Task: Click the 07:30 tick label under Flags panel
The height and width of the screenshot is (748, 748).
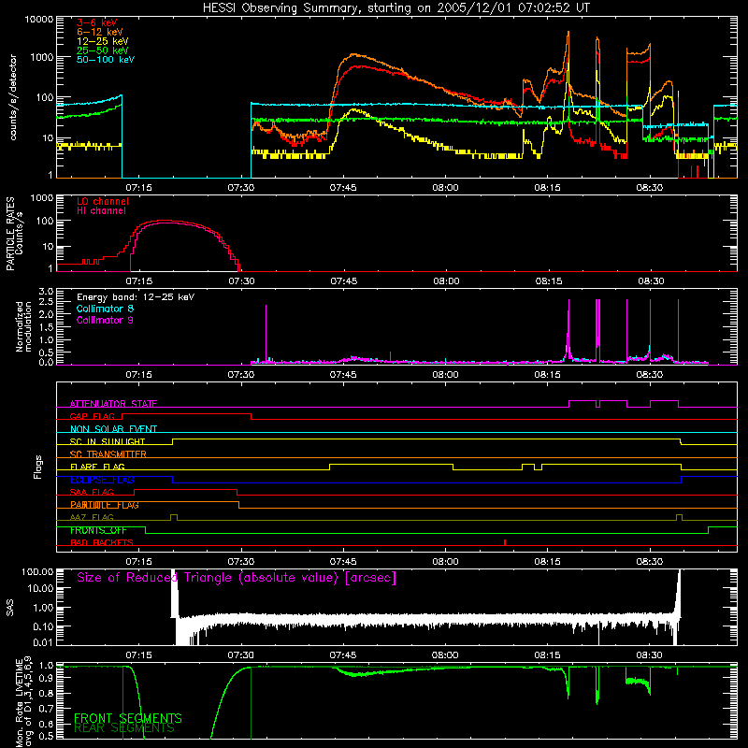Action: coord(241,562)
